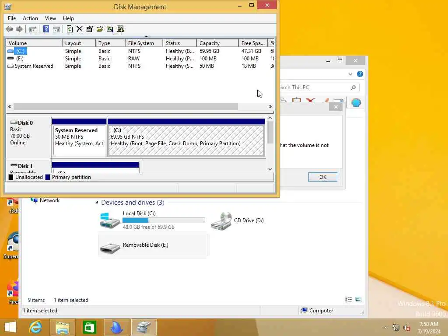Click the muted volume icon in system tray
The height and width of the screenshot is (336, 448).
click(406, 327)
